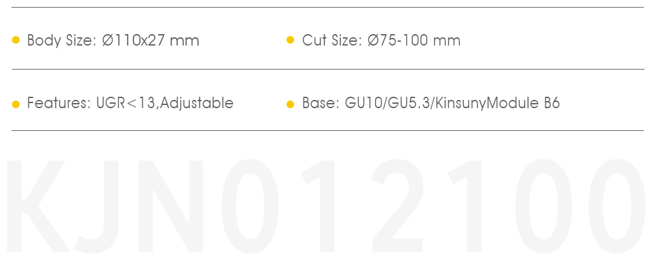Click the yellow bullet beside Base
This screenshot has width=654, height=277.
click(290, 104)
